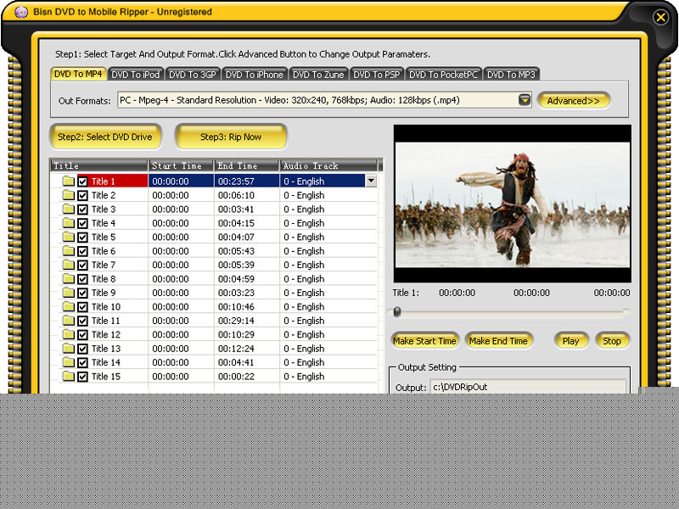Click the folder icon for Title 6

69,250
